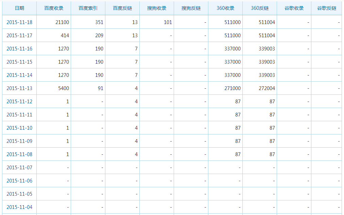Select the 21100 value for 2015-11-18
344x215 pixels.
[x=62, y=22]
